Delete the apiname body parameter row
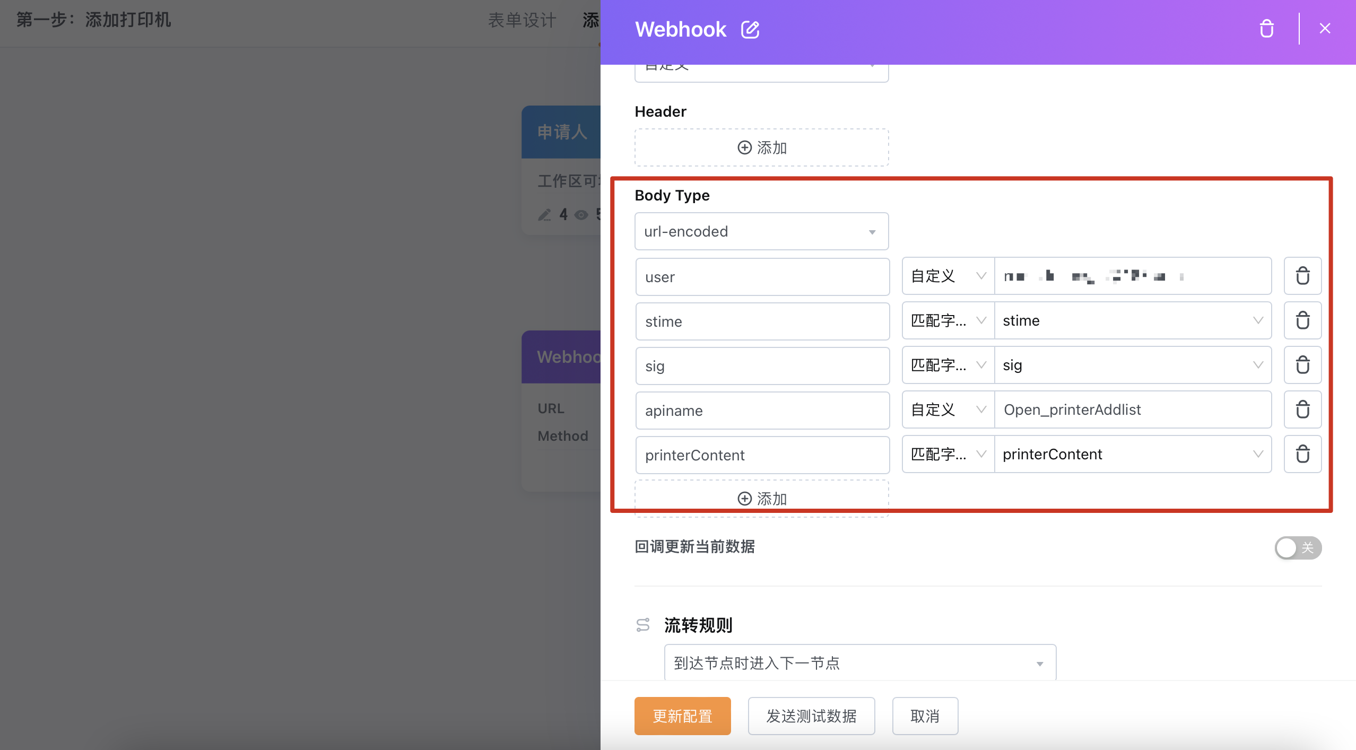The width and height of the screenshot is (1356, 750). click(x=1302, y=409)
